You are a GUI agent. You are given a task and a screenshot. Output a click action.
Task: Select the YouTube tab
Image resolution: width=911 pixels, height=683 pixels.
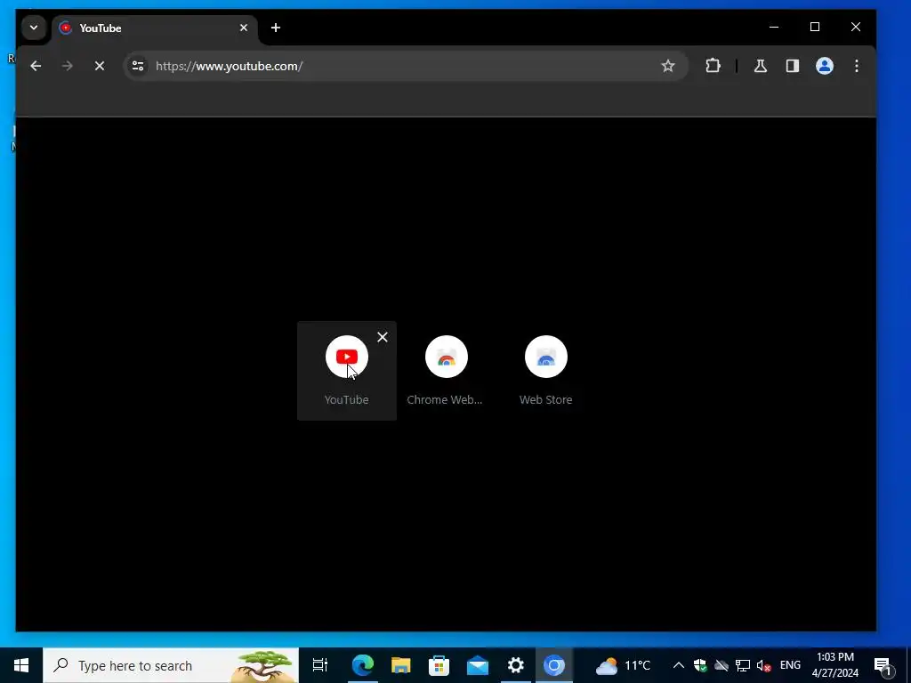pos(155,28)
